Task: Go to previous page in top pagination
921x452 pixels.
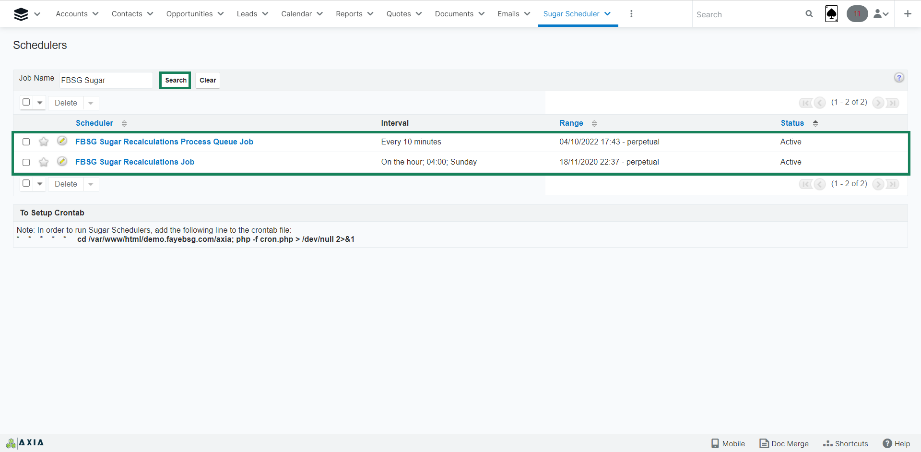Action: (x=820, y=103)
